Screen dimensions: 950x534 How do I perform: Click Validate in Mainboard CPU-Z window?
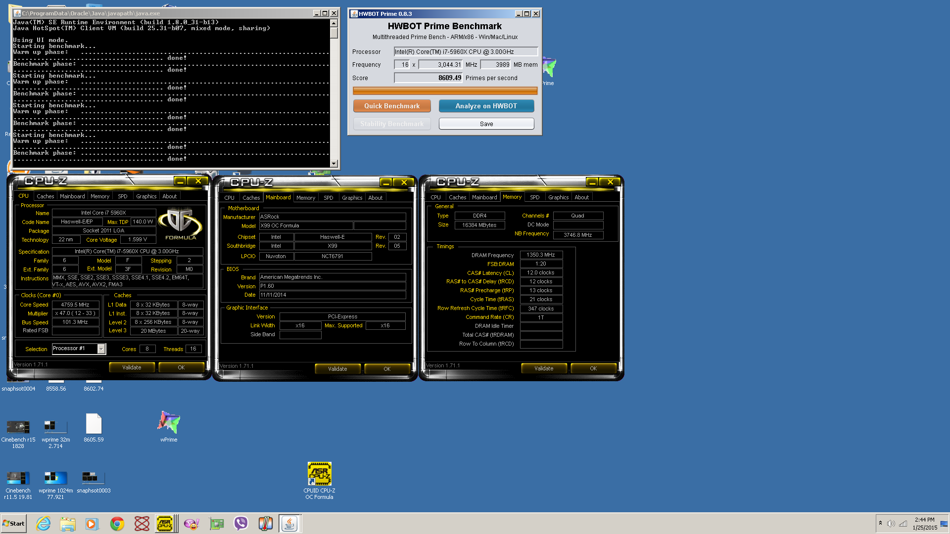(x=337, y=369)
